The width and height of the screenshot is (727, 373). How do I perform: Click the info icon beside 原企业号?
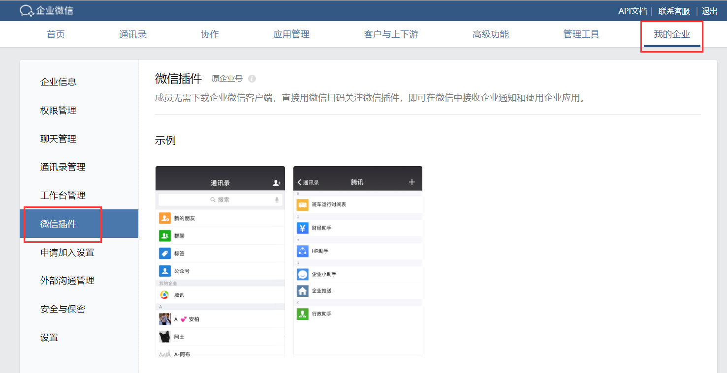(x=252, y=79)
